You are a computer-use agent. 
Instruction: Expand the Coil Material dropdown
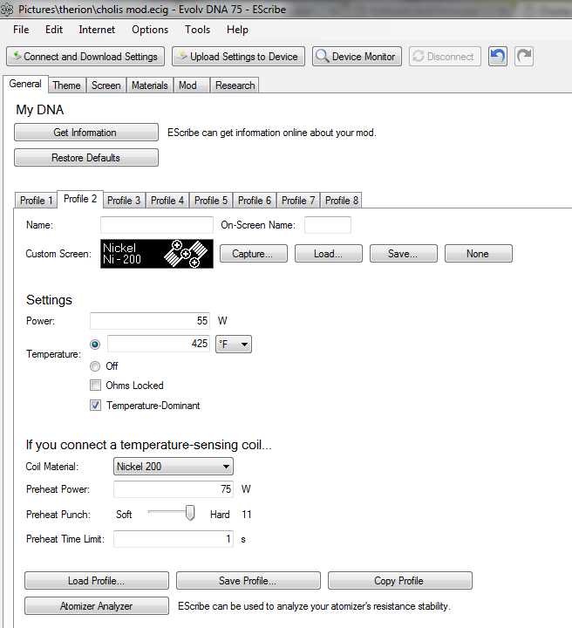(174, 467)
